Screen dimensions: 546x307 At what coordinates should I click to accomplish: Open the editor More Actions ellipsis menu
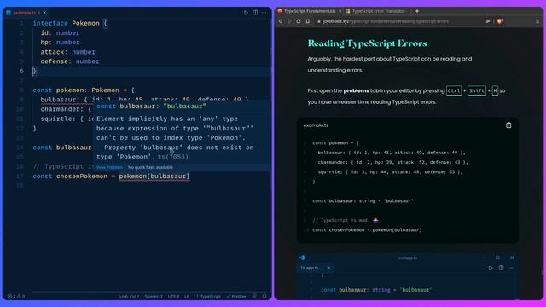point(264,13)
